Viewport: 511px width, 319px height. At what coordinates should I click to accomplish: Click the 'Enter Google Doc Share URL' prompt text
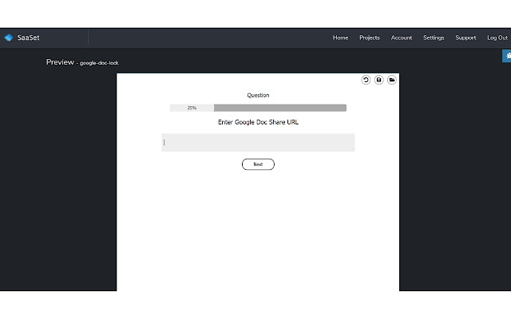pos(258,122)
